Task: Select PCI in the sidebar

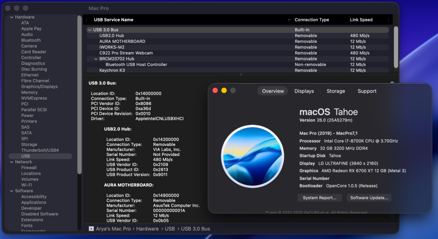Action: pos(25,104)
